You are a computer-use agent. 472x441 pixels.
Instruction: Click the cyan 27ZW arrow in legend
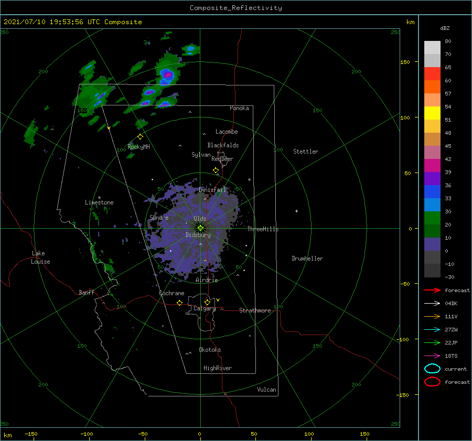[432, 330]
